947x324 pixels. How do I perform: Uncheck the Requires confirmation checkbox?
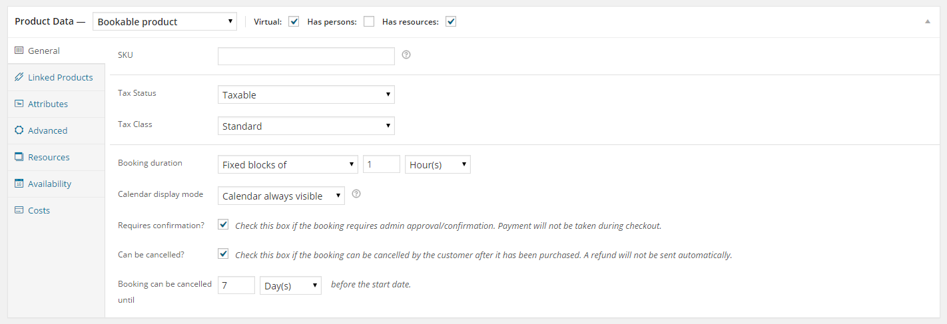[x=223, y=225]
